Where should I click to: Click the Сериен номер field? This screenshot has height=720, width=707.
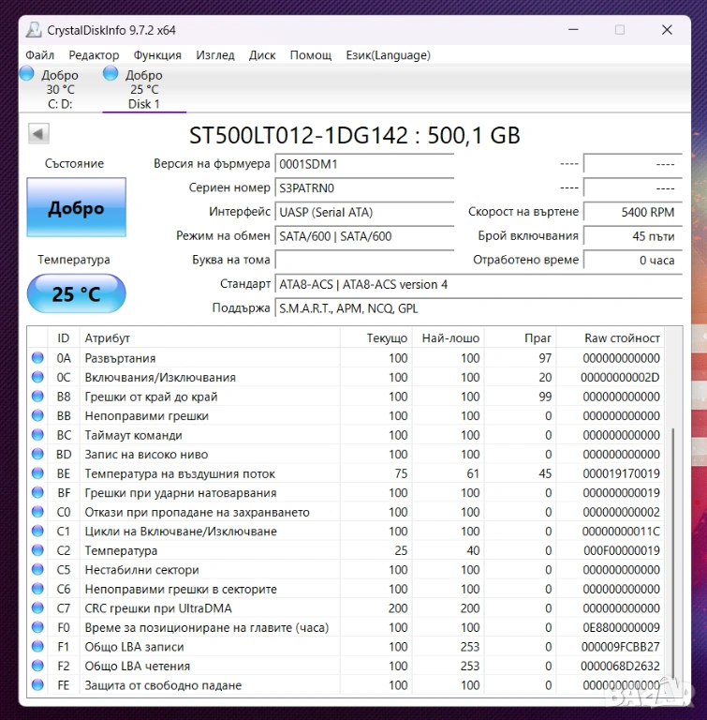click(x=364, y=187)
